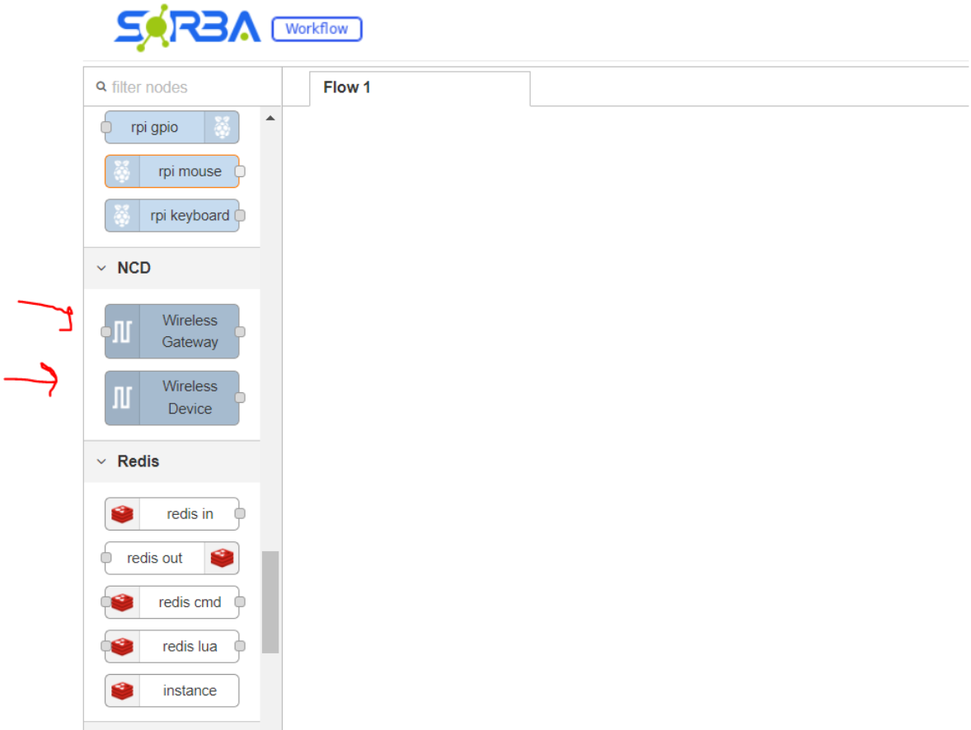This screenshot has height=730, width=971.
Task: Click the raspberry icon on rpi mouse node
Action: pos(122,171)
